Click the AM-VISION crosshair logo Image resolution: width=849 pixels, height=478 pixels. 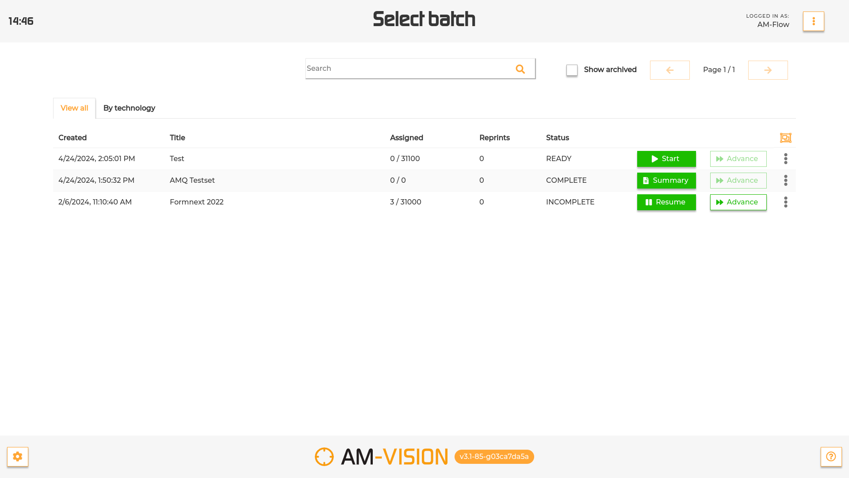[x=324, y=456]
